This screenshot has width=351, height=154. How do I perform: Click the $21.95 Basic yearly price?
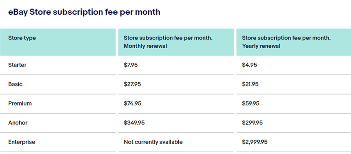250,84
